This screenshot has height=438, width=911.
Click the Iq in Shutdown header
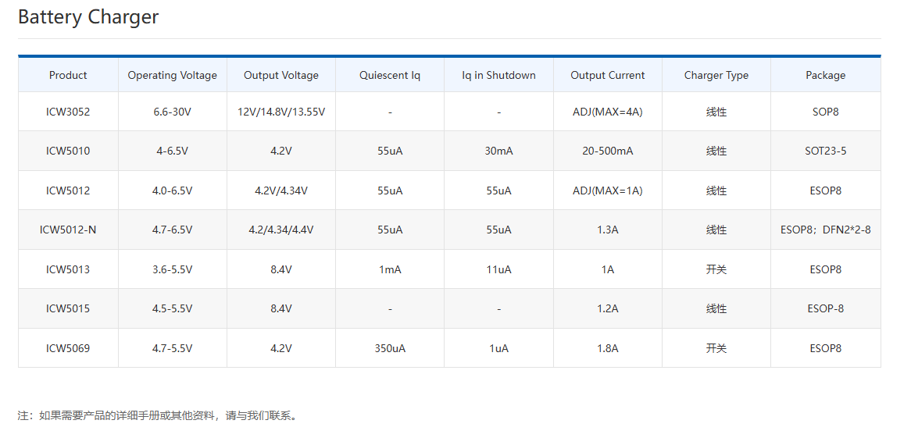498,75
